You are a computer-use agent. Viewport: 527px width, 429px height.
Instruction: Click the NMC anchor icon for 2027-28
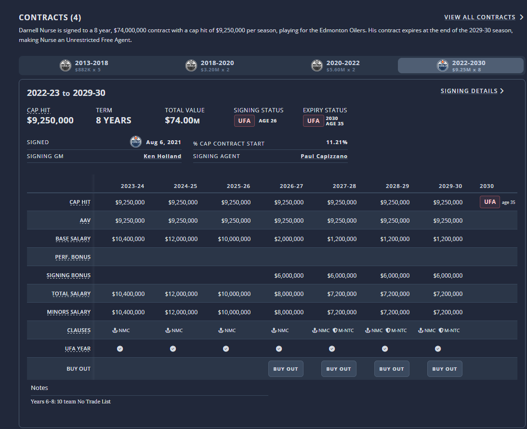[x=315, y=331]
